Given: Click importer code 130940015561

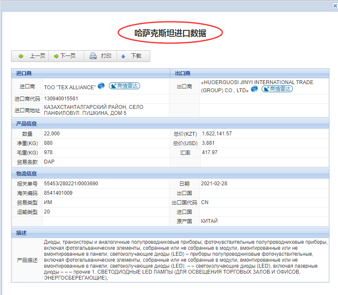Looking at the screenshot, I should [x=61, y=99].
